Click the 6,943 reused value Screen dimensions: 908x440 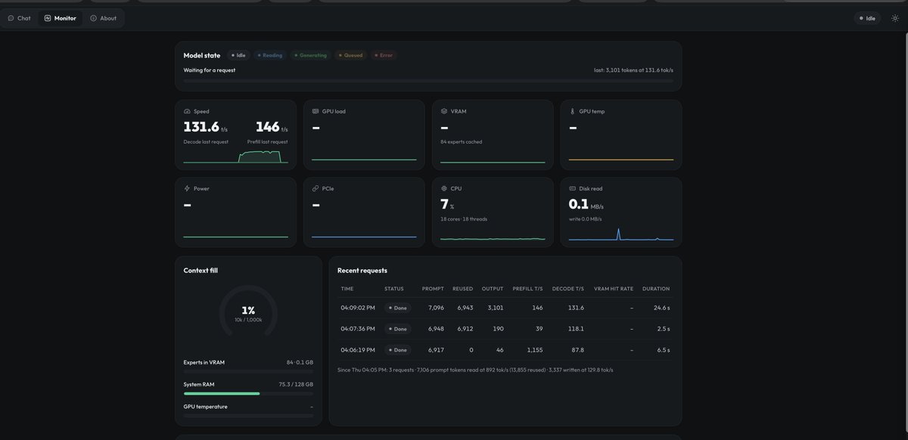(465, 308)
